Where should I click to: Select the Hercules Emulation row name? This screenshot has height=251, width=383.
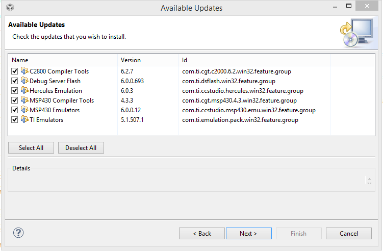pos(56,91)
